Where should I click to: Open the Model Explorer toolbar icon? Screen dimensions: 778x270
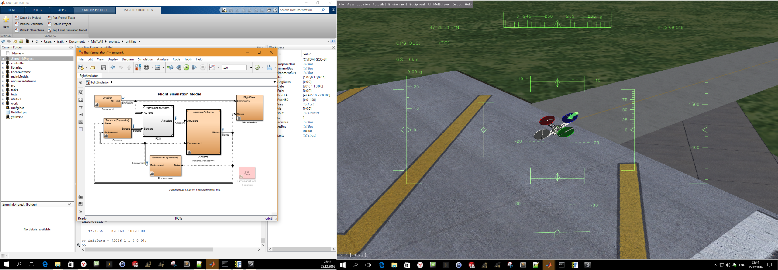[x=158, y=67]
